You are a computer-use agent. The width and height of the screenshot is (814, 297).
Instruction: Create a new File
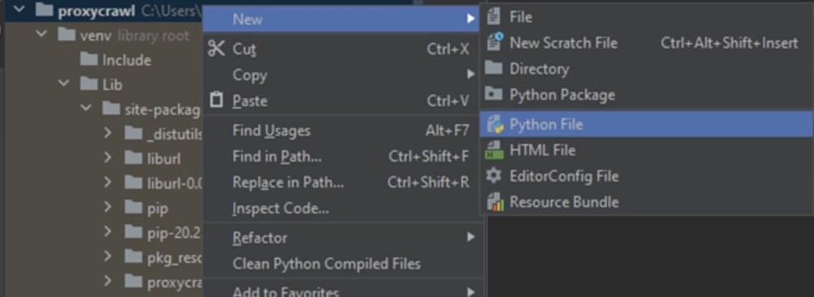pyautogui.click(x=646, y=17)
